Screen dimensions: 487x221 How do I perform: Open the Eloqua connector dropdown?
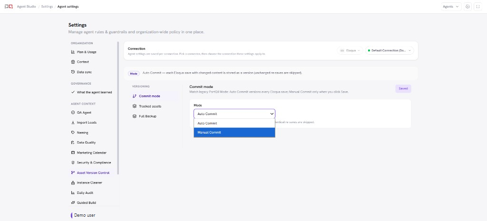(350, 50)
